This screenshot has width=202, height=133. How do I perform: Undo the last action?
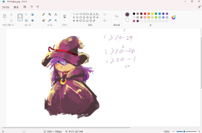click(x=31, y=7)
